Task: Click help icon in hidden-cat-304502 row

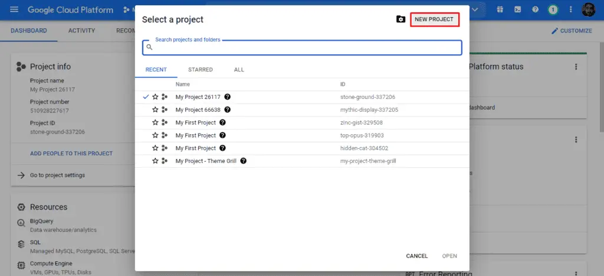Action: tap(222, 148)
